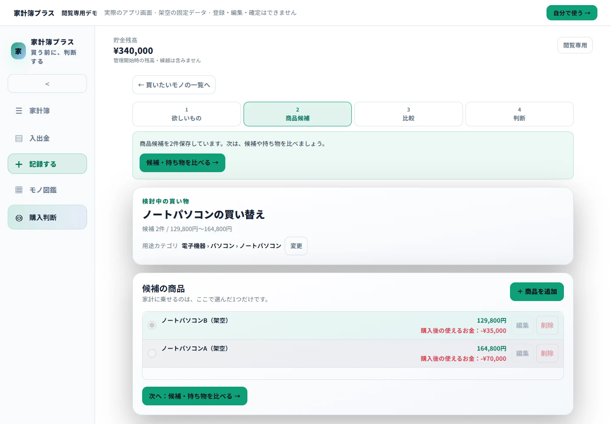
Task: Click the 電子機器 category breadcrumb
Action: pyautogui.click(x=193, y=246)
